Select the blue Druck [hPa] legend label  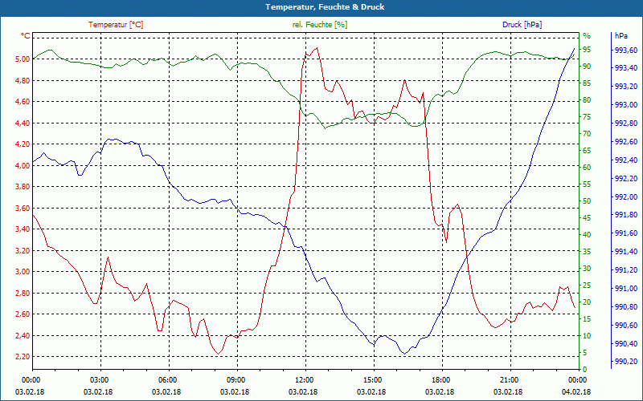point(522,25)
